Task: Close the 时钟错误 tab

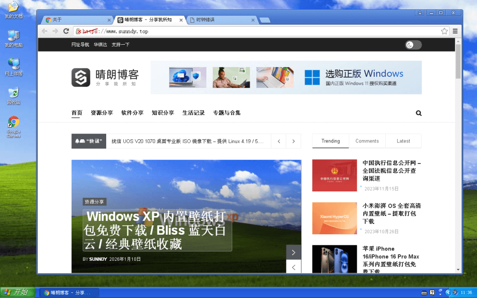Action: coord(253,20)
